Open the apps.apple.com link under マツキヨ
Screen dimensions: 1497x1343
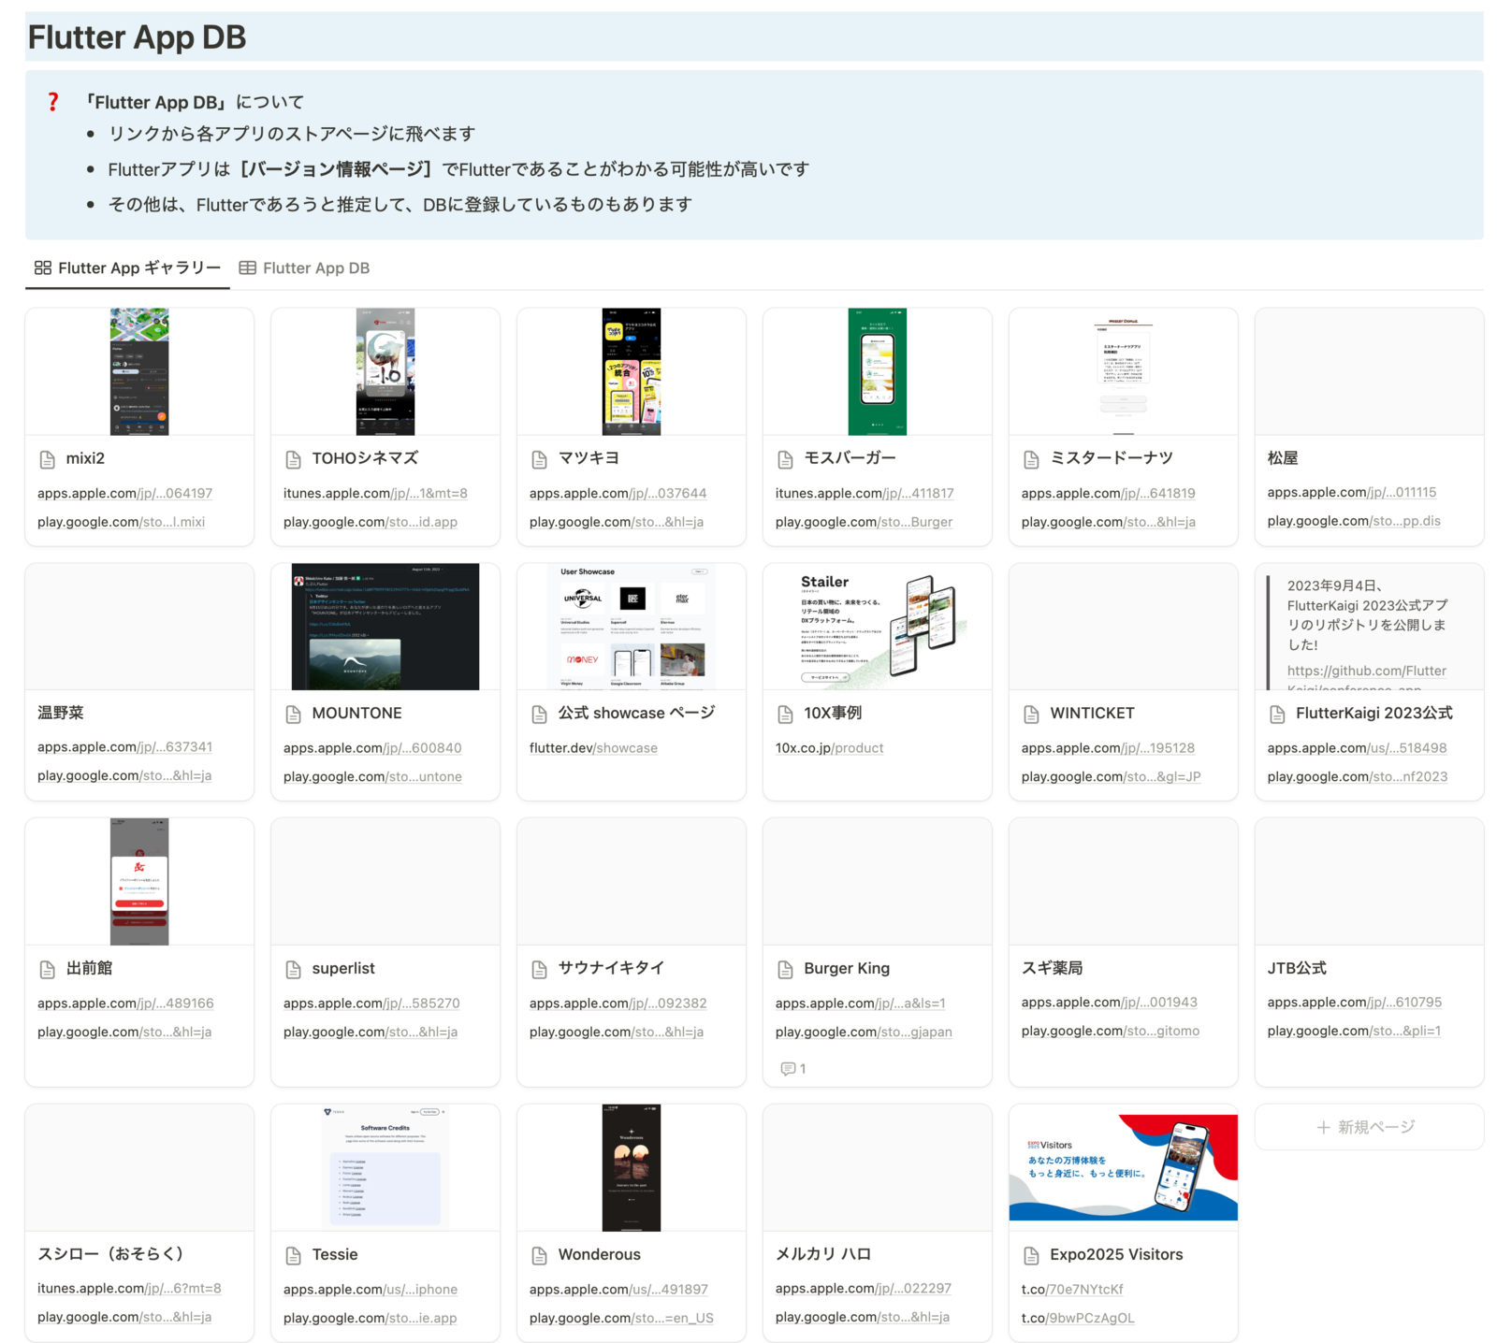(617, 493)
